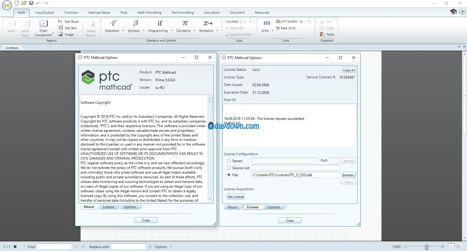The height and width of the screenshot is (251, 467).
Task: Open the Programming operators gallery
Action: pos(160,26)
